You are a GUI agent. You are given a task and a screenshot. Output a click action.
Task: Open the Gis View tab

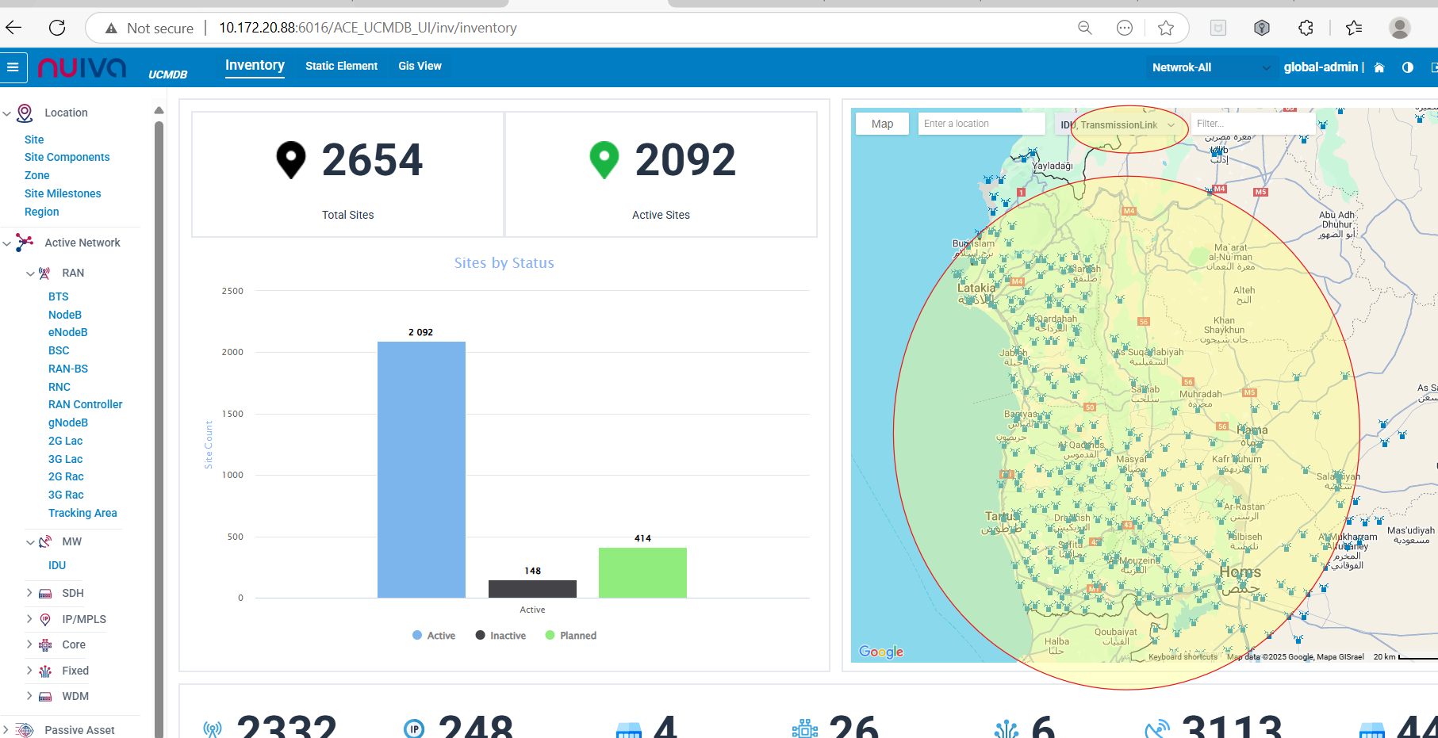click(420, 66)
